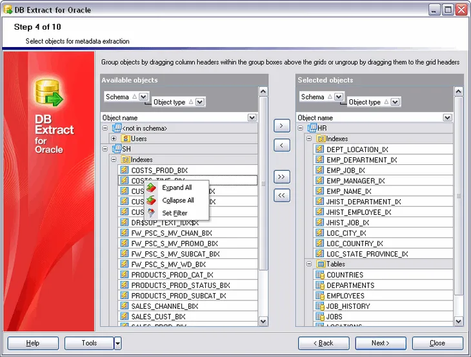This screenshot has width=471, height=357.
Task: Choose Collapse All from context menu
Action: (x=177, y=200)
